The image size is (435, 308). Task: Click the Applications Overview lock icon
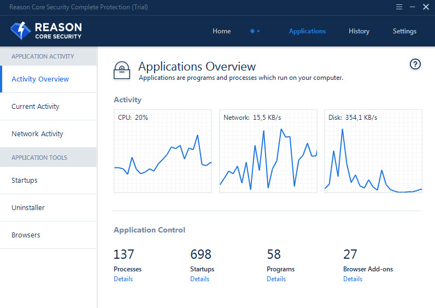tap(122, 71)
